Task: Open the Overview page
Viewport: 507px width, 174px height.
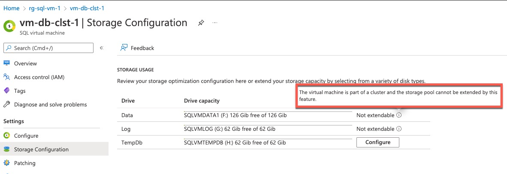Action: coord(26,63)
